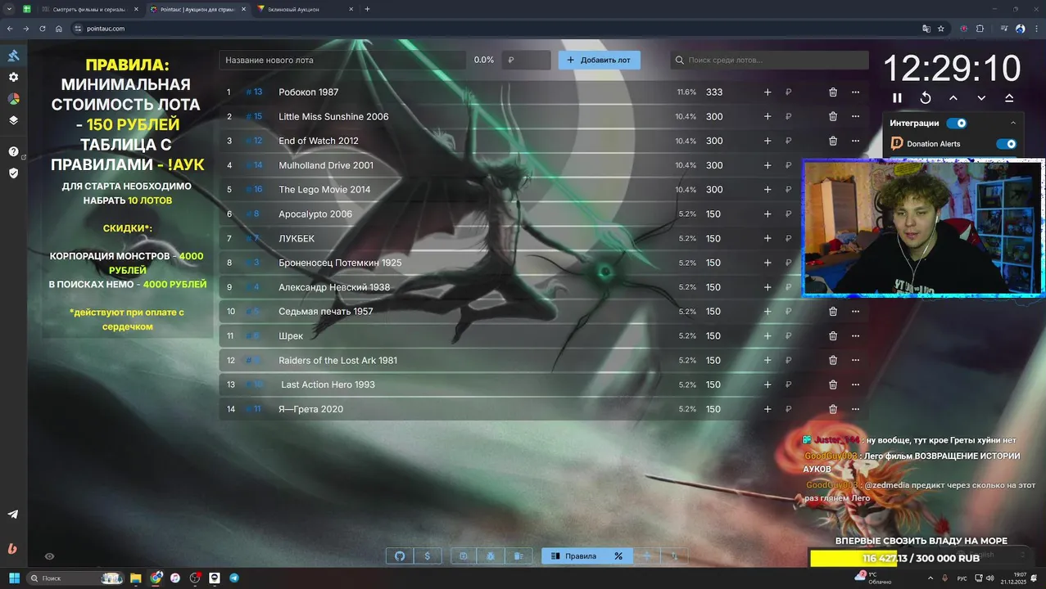The image size is (1046, 589).
Task: Open the auction page in the left sidebar
Action: [x=13, y=56]
